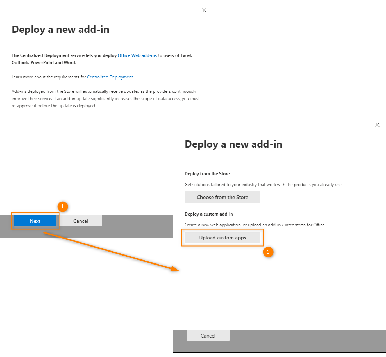Click Next in first Deploy dialog
The width and height of the screenshot is (386, 357).
click(35, 221)
